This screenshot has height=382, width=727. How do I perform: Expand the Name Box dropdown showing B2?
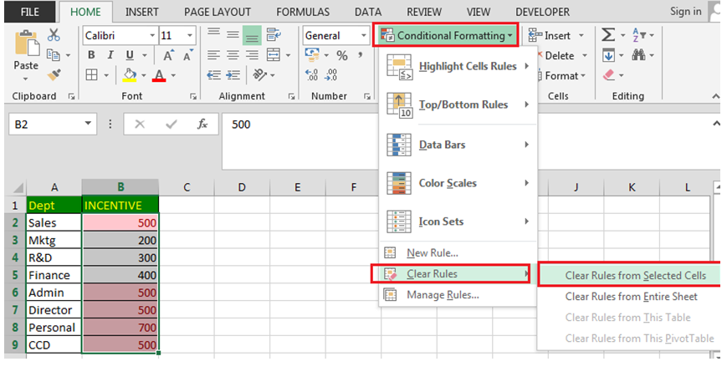pos(89,125)
